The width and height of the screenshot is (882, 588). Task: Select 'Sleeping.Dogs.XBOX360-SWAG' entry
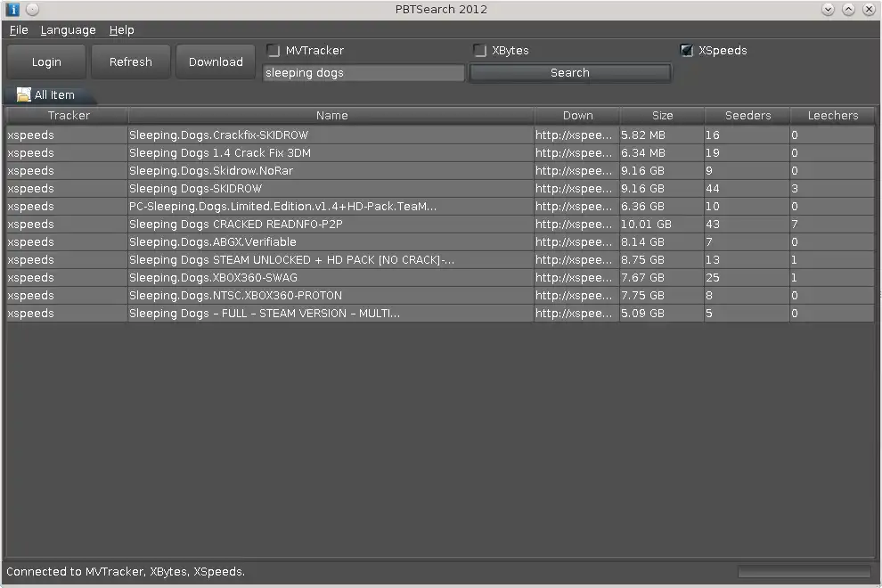(x=440, y=277)
